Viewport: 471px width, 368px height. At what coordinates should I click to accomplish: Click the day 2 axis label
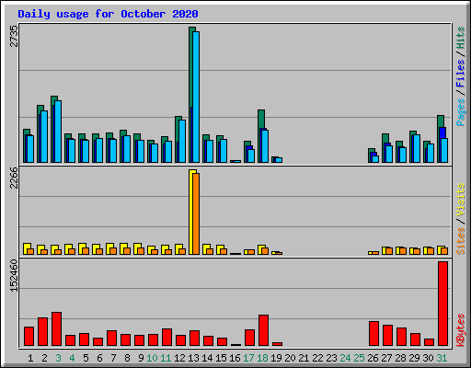(44, 358)
